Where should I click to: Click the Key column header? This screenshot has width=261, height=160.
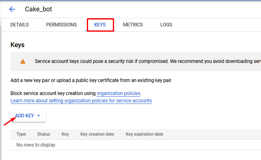[x=65, y=134]
